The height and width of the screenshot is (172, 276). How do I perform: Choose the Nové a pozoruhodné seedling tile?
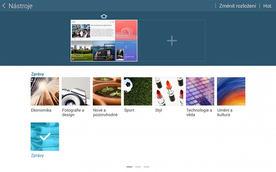pos(107,91)
